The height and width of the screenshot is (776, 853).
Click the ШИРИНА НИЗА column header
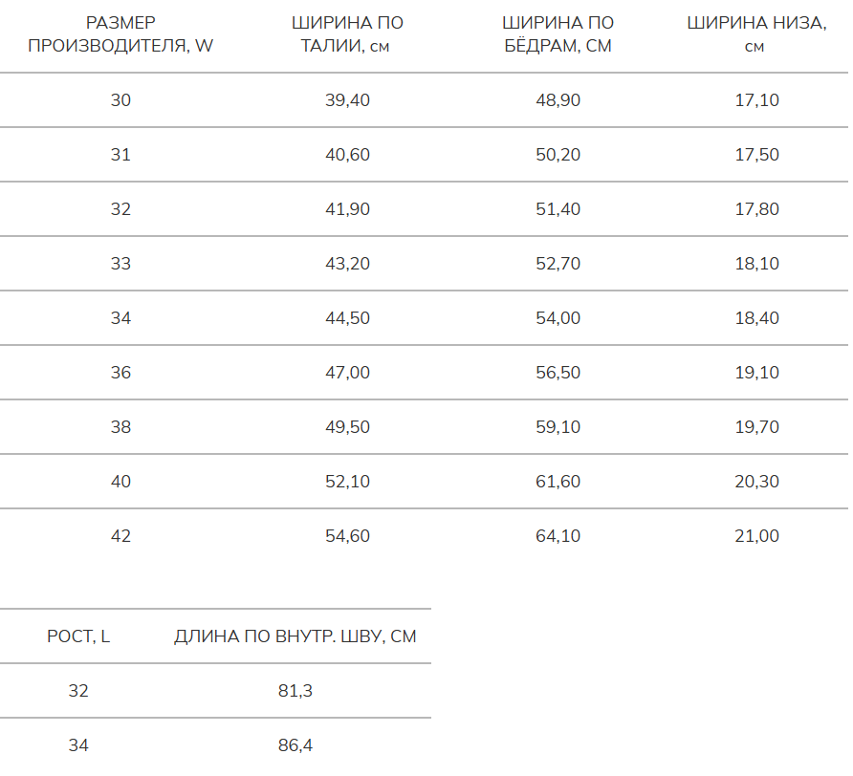pyautogui.click(x=756, y=34)
